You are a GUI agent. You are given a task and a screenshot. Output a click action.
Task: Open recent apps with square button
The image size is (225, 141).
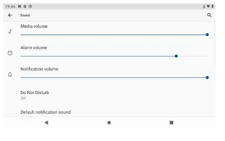171,123
